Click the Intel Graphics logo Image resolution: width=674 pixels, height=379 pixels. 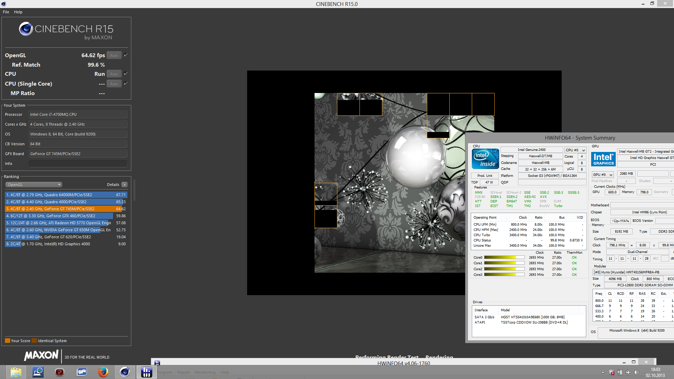603,159
